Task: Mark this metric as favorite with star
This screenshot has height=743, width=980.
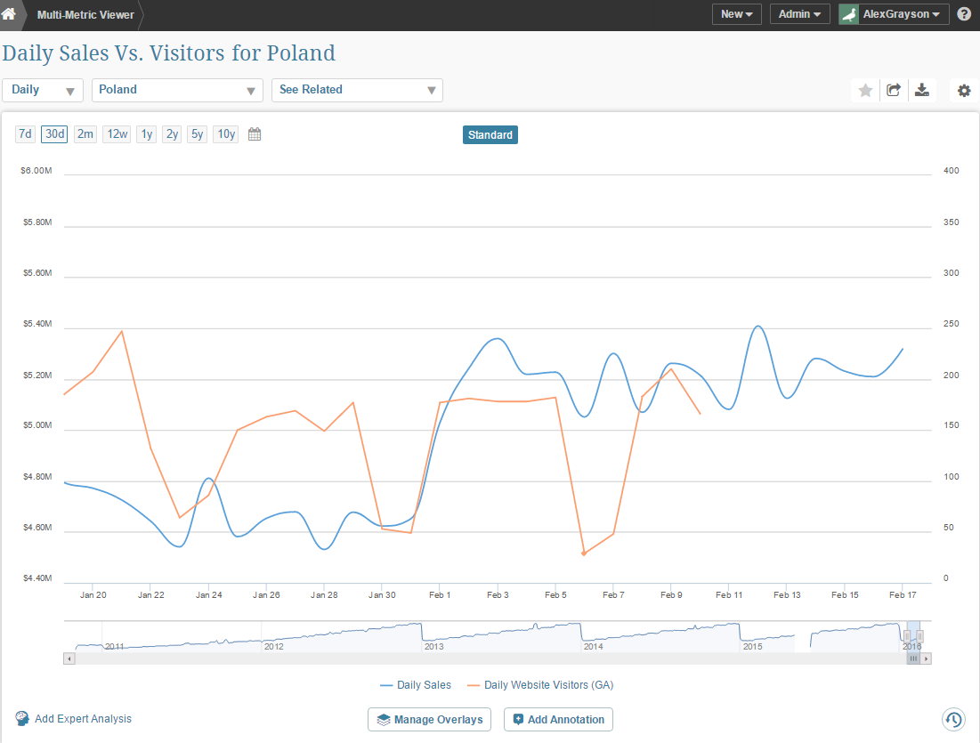Action: point(865,90)
